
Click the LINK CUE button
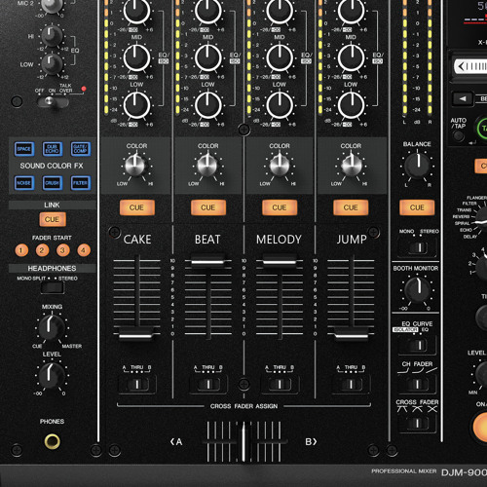(x=53, y=219)
